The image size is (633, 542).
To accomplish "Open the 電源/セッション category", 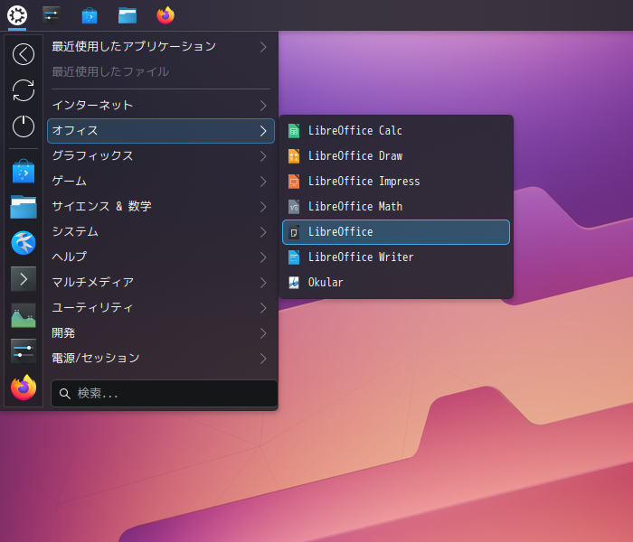I will [x=161, y=359].
